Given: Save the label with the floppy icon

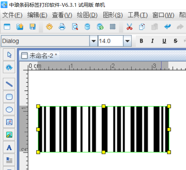Looking at the screenshot, I should tap(32, 27).
